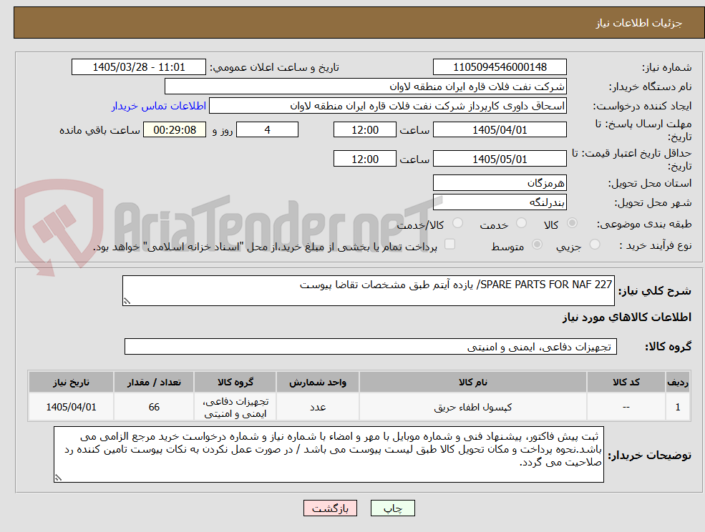Click the row number 1 cell
The image size is (705, 532).
click(678, 407)
